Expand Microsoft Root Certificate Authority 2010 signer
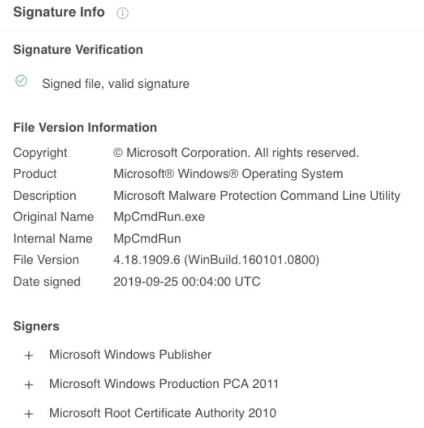Viewport: 424px width, 428px height. [29, 414]
